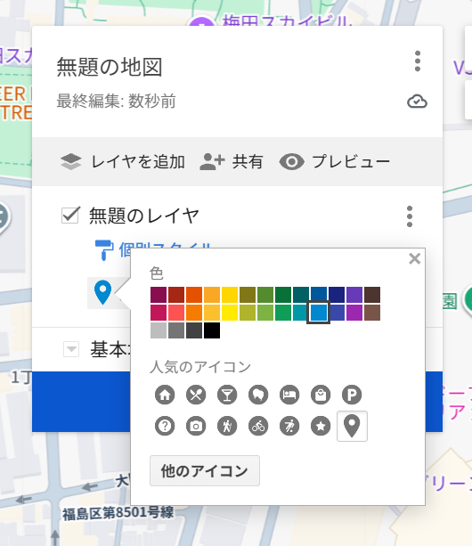Open プレビュー preview
Viewport: 472px width, 546px height.
pos(335,162)
